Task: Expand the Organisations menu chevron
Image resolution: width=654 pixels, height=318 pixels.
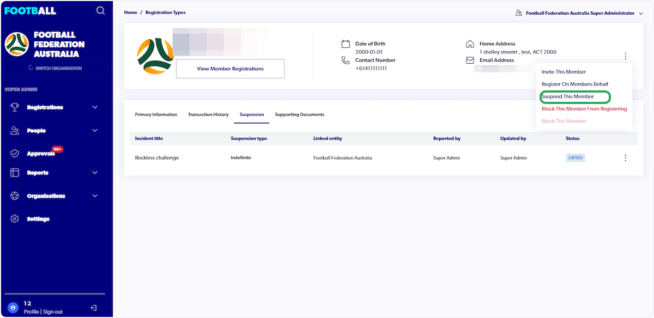Action: click(95, 196)
